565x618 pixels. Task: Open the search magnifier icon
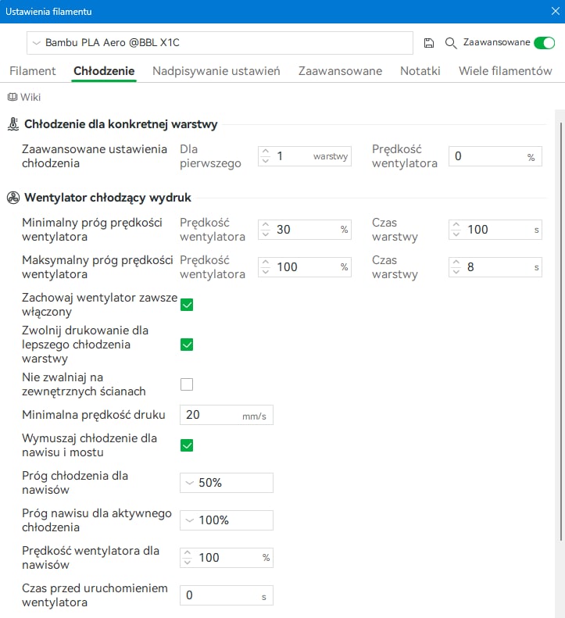(x=451, y=43)
